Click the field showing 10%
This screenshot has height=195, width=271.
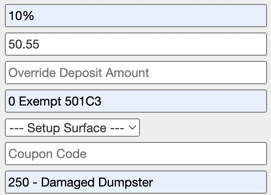pyautogui.click(x=135, y=16)
